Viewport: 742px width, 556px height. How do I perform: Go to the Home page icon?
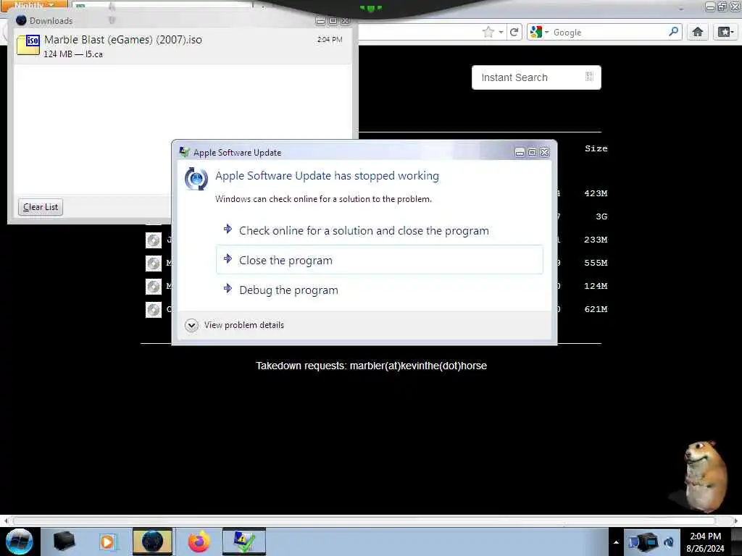698,32
